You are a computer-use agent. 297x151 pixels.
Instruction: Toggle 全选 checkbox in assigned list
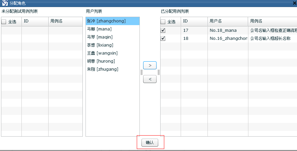(x=163, y=21)
